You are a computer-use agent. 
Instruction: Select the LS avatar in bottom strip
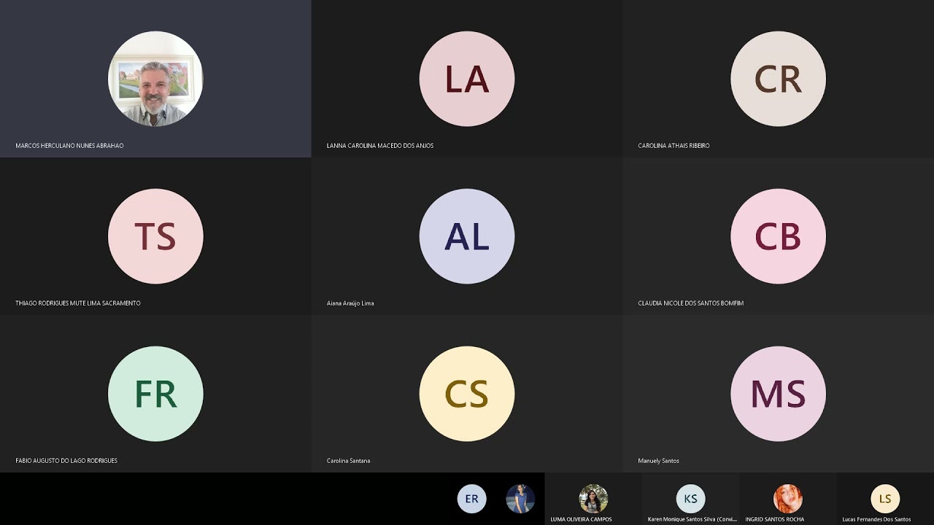click(885, 499)
